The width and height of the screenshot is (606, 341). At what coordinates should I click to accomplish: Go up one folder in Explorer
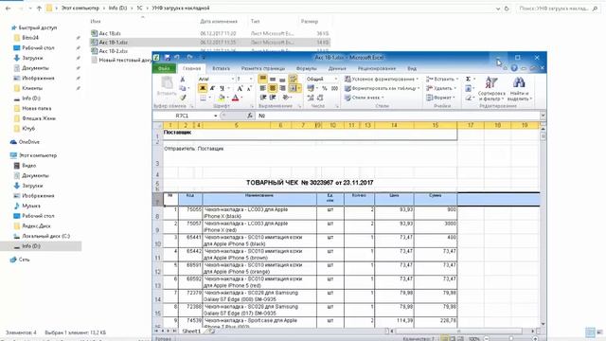pyautogui.click(x=39, y=9)
